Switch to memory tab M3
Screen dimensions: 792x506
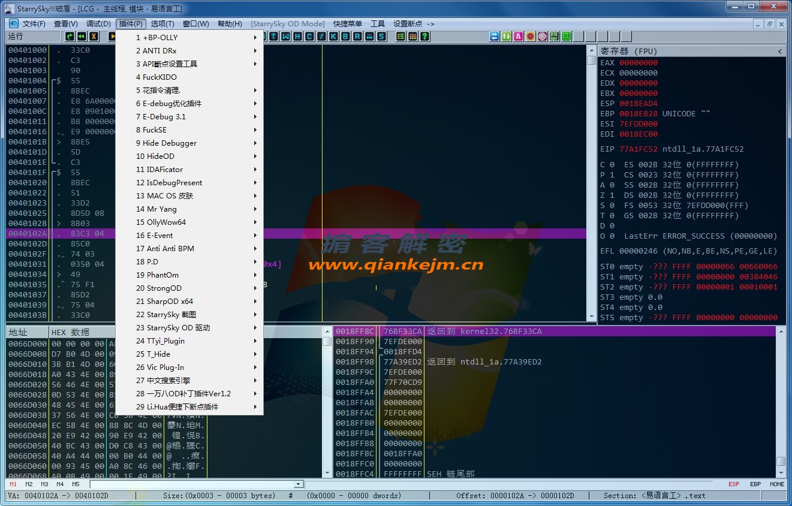coord(44,484)
